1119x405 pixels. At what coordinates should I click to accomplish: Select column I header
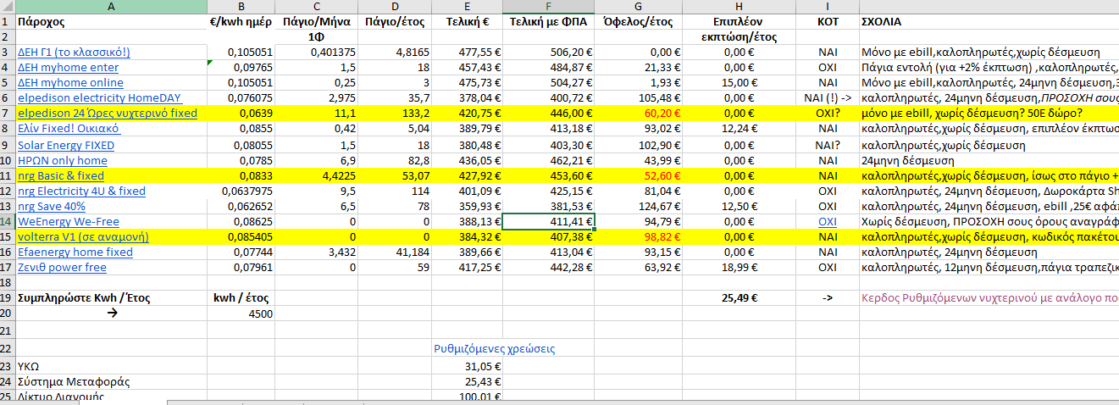828,7
